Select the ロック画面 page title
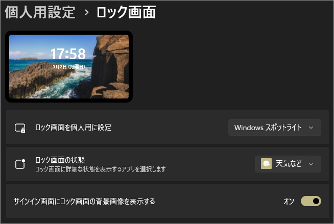334x224 pixels. click(126, 12)
